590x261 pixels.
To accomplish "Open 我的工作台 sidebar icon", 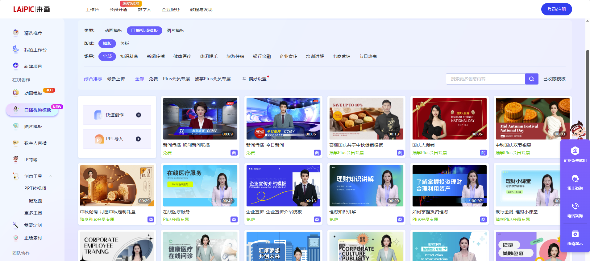I will tap(16, 49).
